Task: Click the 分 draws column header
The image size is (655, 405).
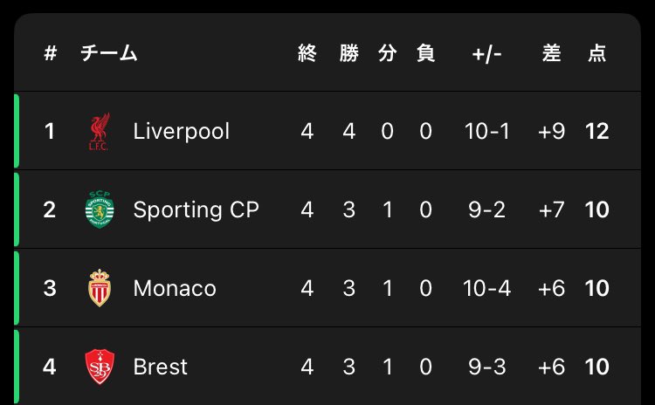Action: click(x=387, y=53)
